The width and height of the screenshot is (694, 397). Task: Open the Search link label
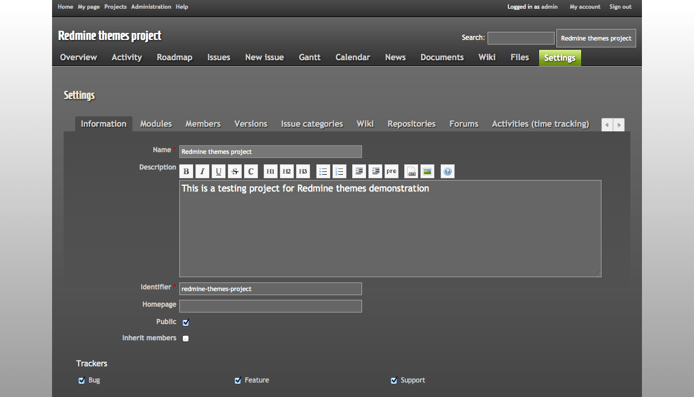tap(472, 38)
